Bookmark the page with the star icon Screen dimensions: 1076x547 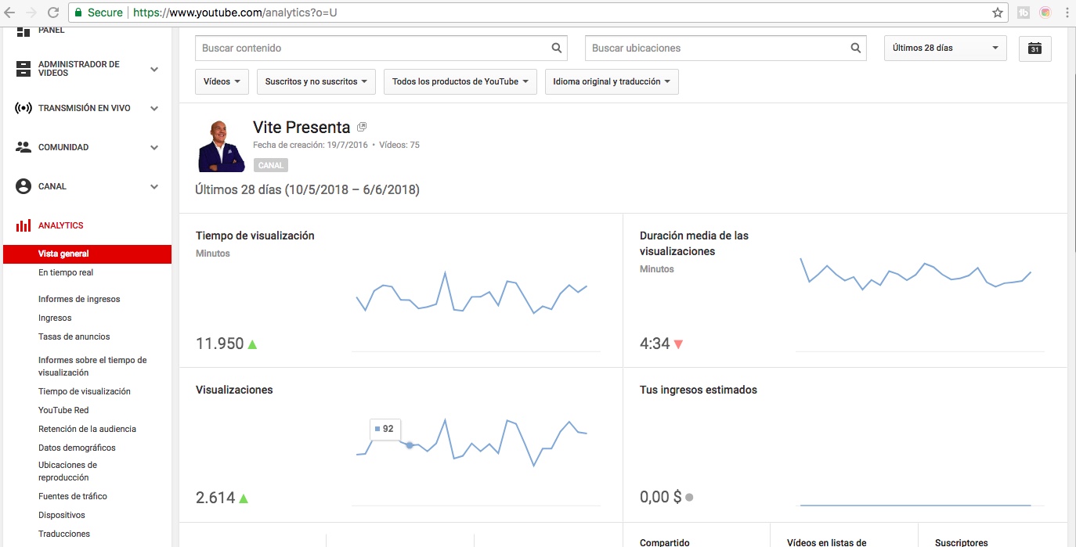pyautogui.click(x=998, y=13)
